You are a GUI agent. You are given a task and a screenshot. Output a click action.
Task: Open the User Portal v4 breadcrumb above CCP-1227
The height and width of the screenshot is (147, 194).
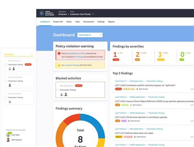[x=121, y=129]
